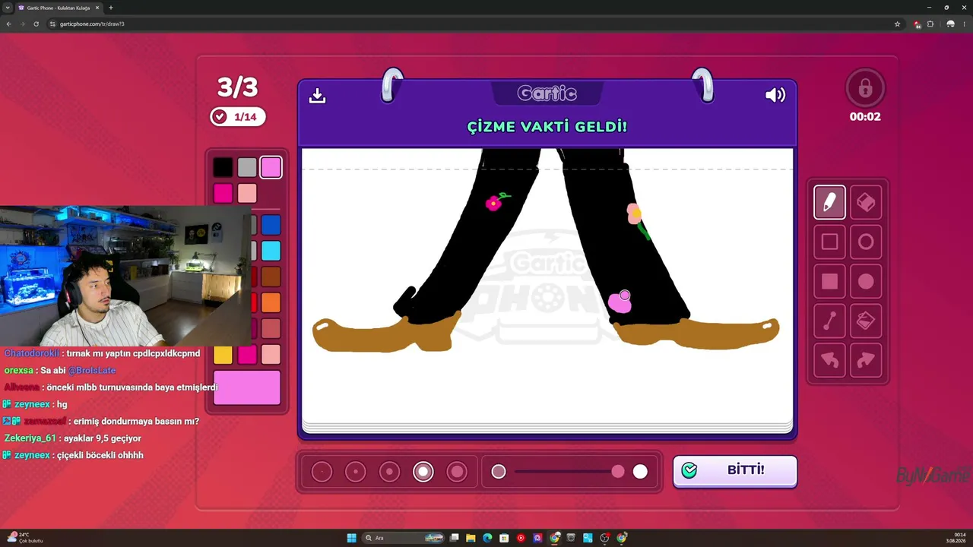Click the lock icon above the timer
973x547 pixels.
(865, 88)
